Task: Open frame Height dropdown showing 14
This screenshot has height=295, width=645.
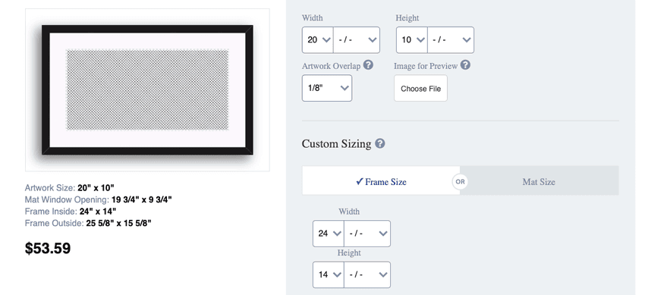Action: click(329, 275)
